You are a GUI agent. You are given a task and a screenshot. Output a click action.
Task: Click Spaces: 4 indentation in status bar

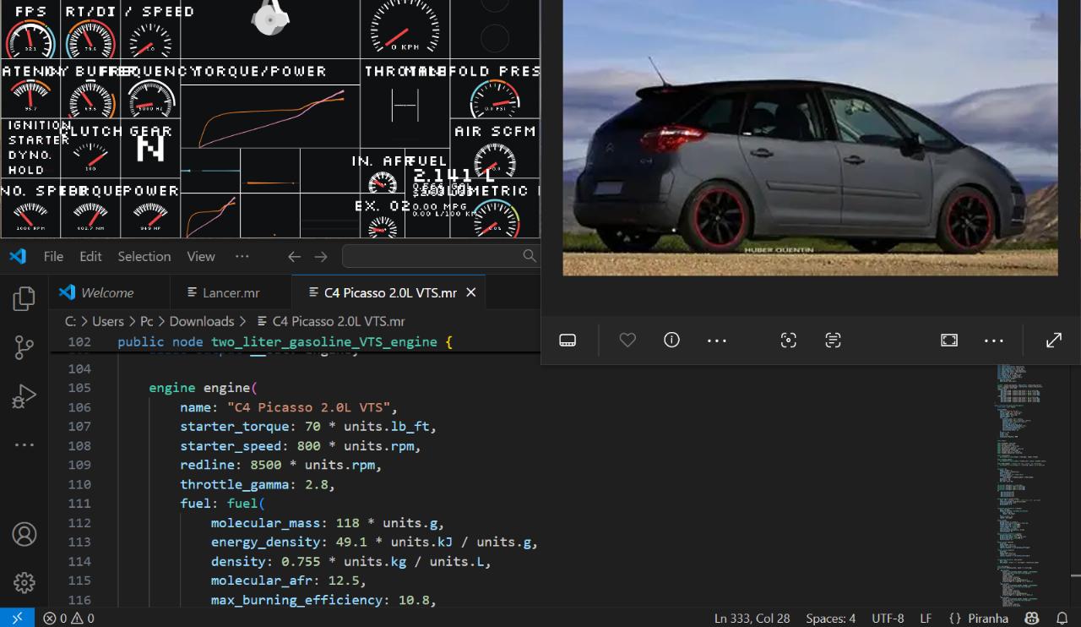830,618
